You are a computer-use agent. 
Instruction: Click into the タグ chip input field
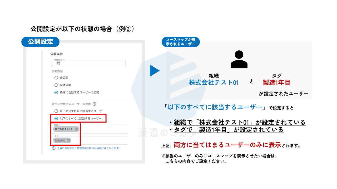pyautogui.click(x=90, y=140)
